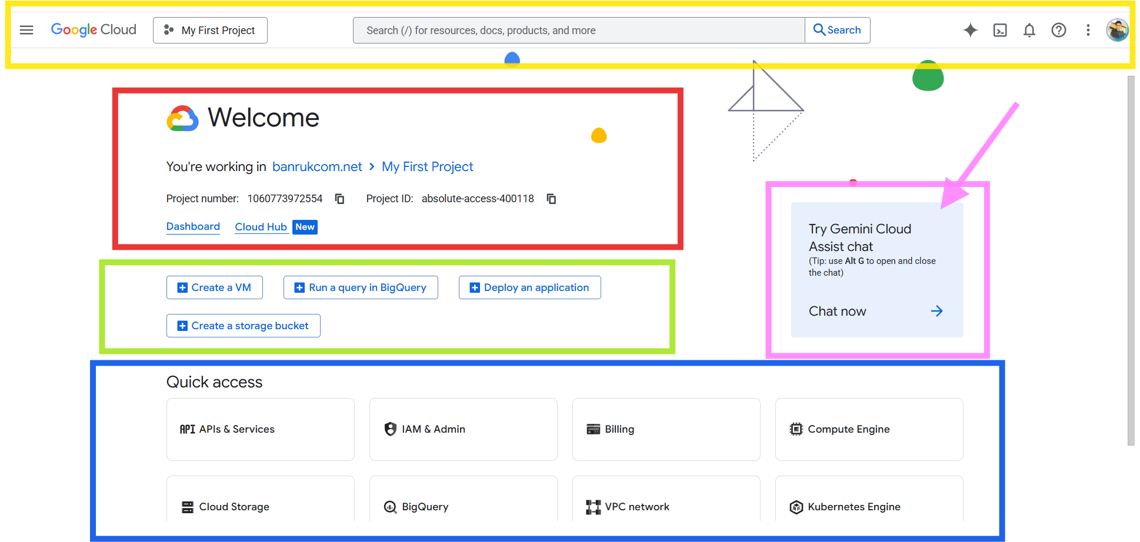Click the project ID absolute-access-400118
Screen dimensions: 1140x542
pyautogui.click(x=478, y=199)
